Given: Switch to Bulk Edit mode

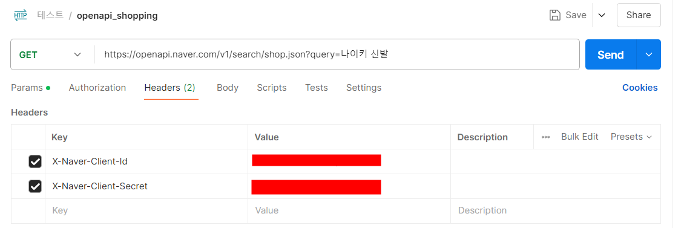Looking at the screenshot, I should click(x=579, y=137).
